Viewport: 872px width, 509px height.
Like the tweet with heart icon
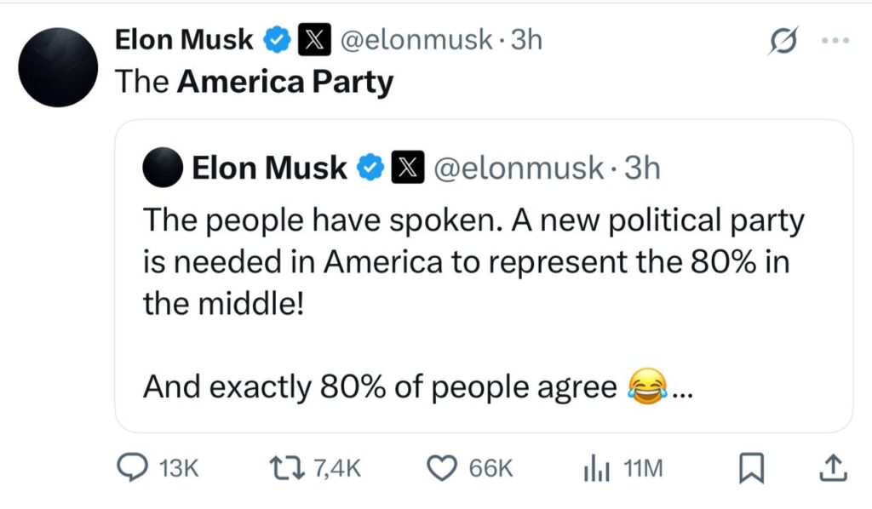tap(442, 468)
